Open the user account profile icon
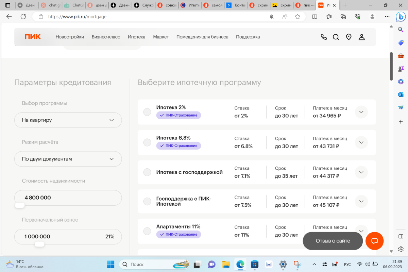 361,37
